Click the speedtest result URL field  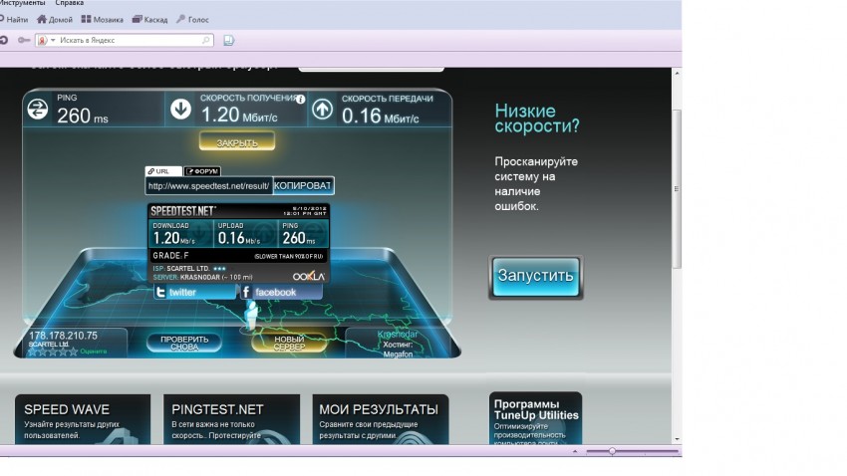tap(208, 186)
